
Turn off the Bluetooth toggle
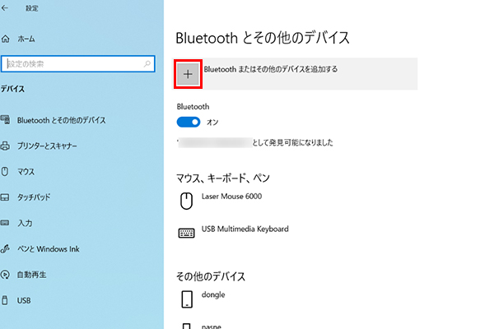(x=189, y=123)
